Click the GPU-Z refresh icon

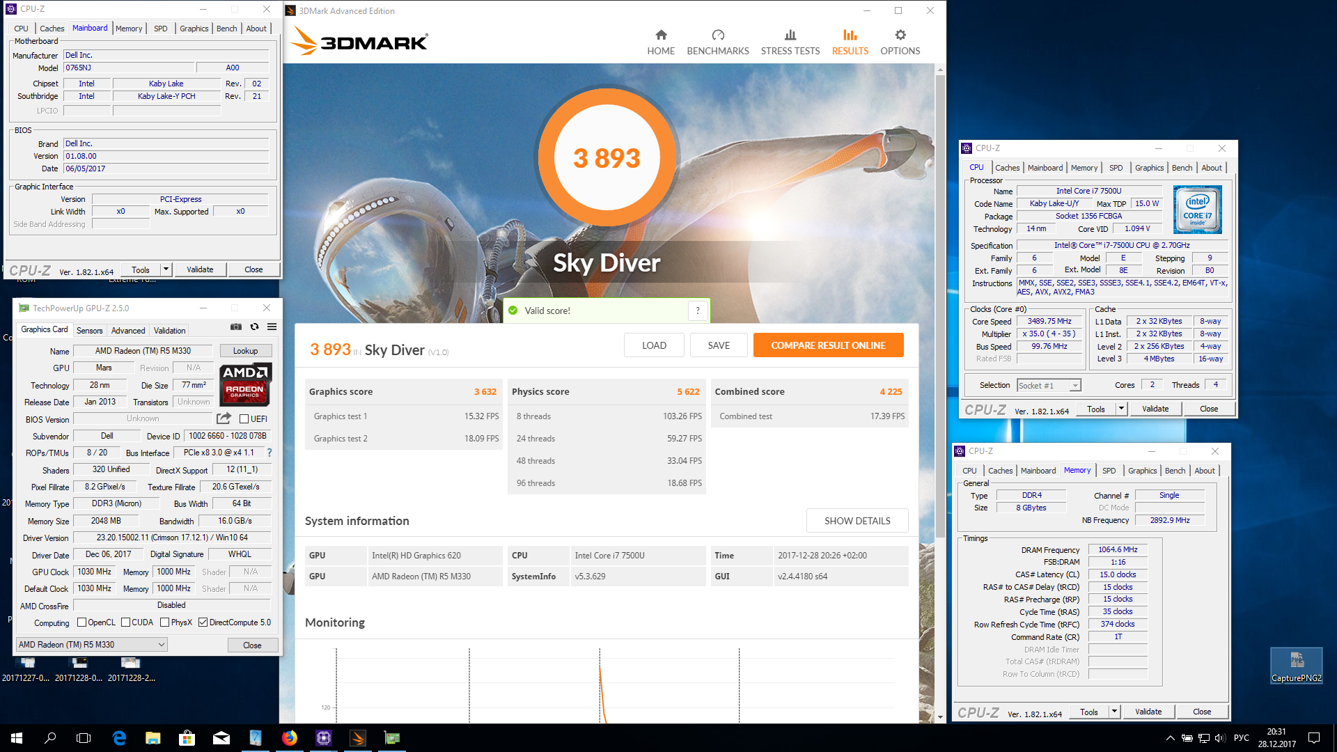pos(254,327)
